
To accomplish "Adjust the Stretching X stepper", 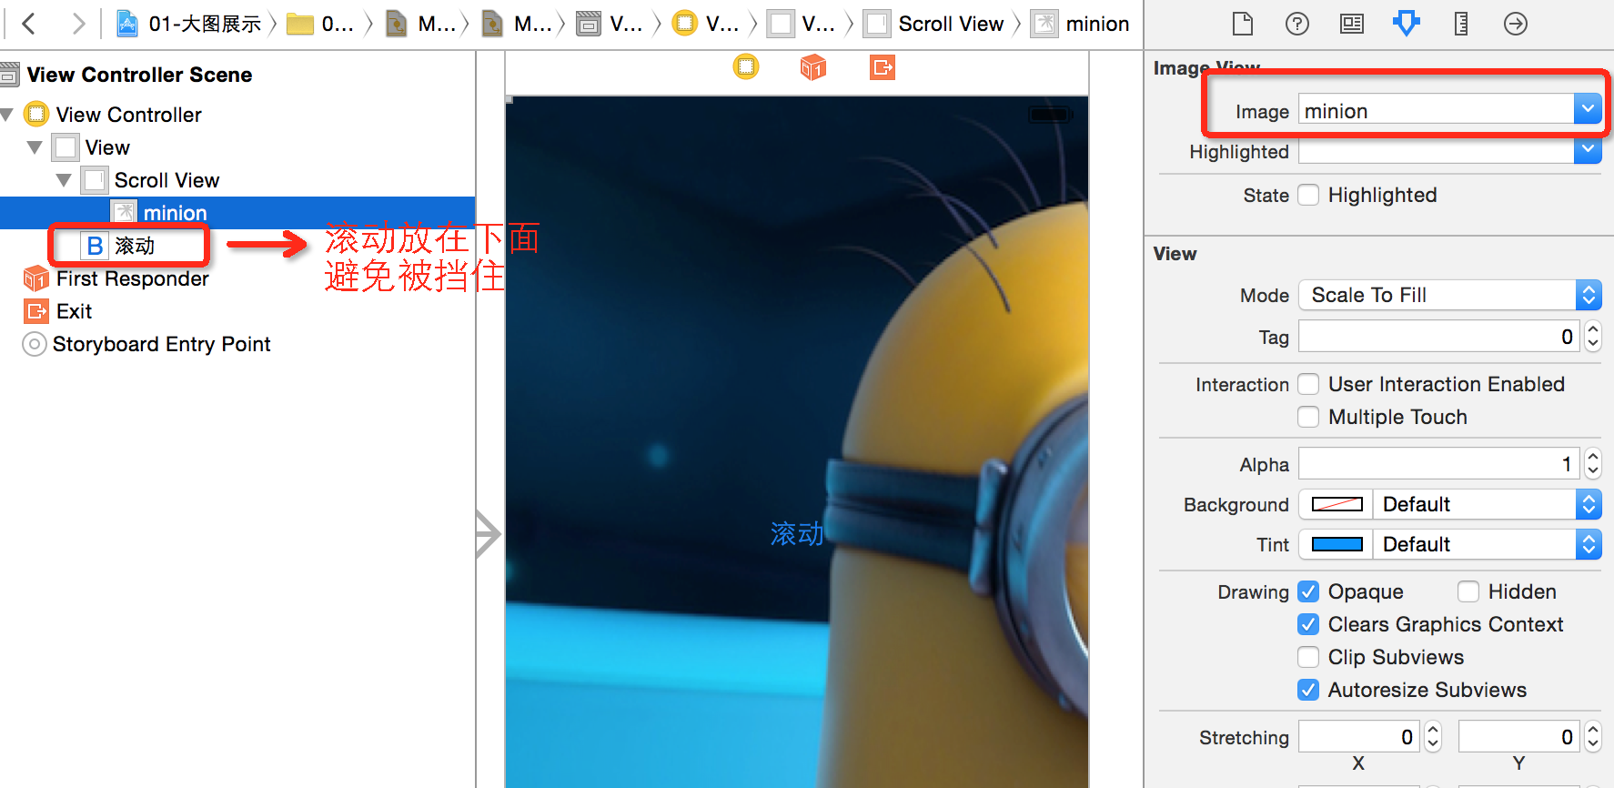I will click(x=1433, y=736).
